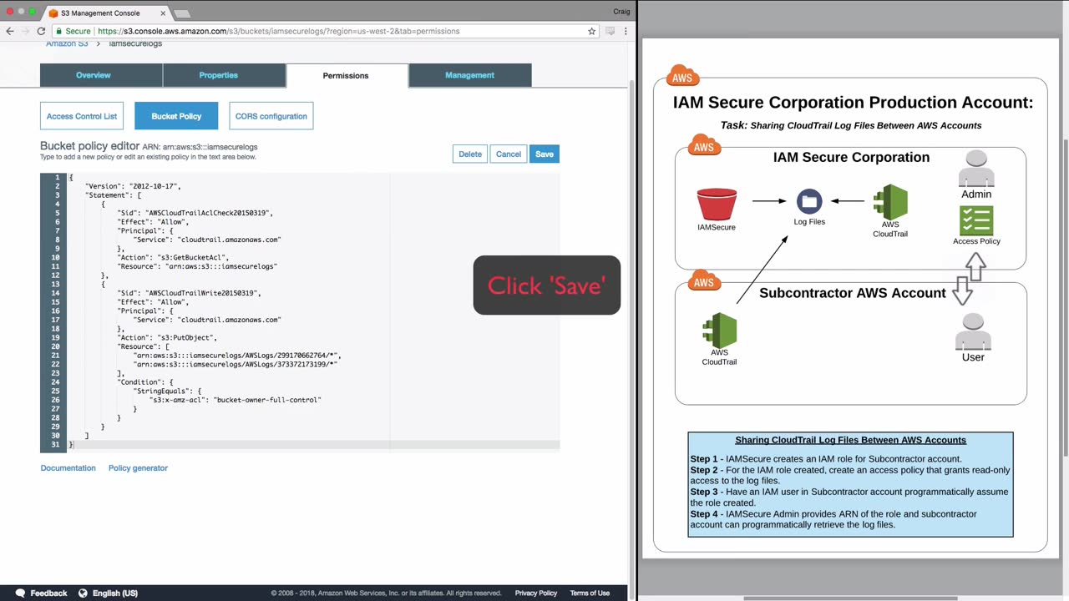Click the AWS CloudTrail icon in Subcontractor account
1069x601 pixels.
click(x=719, y=330)
